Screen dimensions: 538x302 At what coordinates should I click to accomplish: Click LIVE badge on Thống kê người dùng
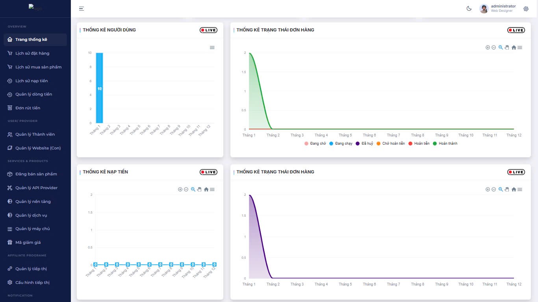click(208, 30)
